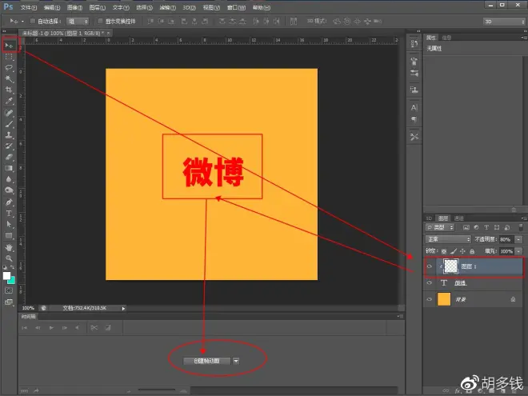Select the Rectangle shape tool
Screen dimensions: 528x396
tap(9, 236)
